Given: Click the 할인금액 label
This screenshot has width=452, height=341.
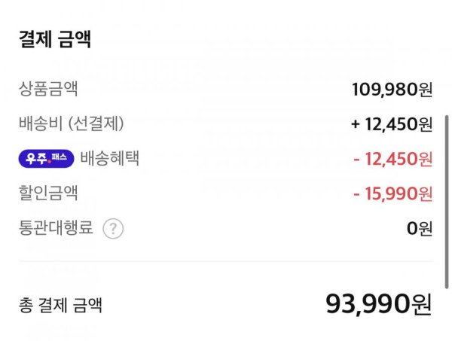Looking at the screenshot, I should [x=48, y=193].
